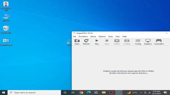Launch Microsoft Edge from the taskbar
Image resolution: width=170 pixels, height=95 pixels.
coord(89,93)
